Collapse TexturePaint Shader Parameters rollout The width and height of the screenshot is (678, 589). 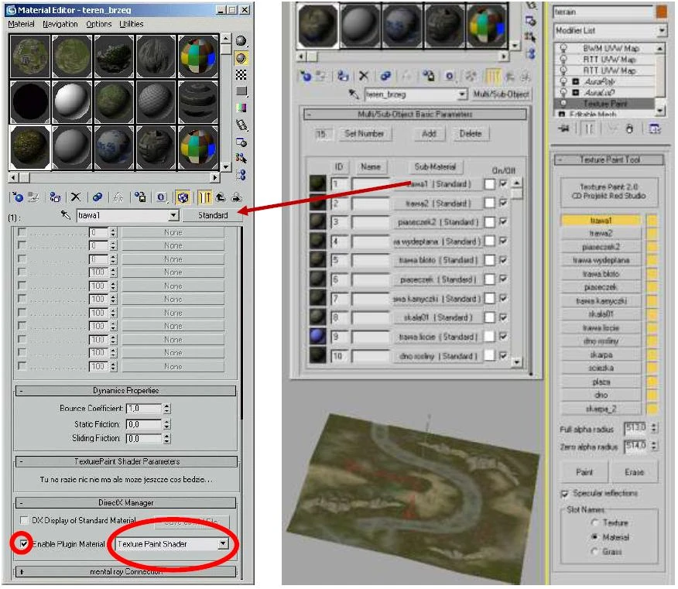click(126, 461)
